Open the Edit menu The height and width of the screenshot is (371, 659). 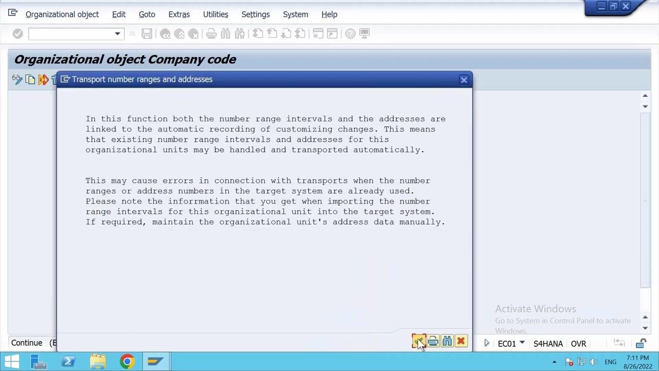(x=119, y=14)
